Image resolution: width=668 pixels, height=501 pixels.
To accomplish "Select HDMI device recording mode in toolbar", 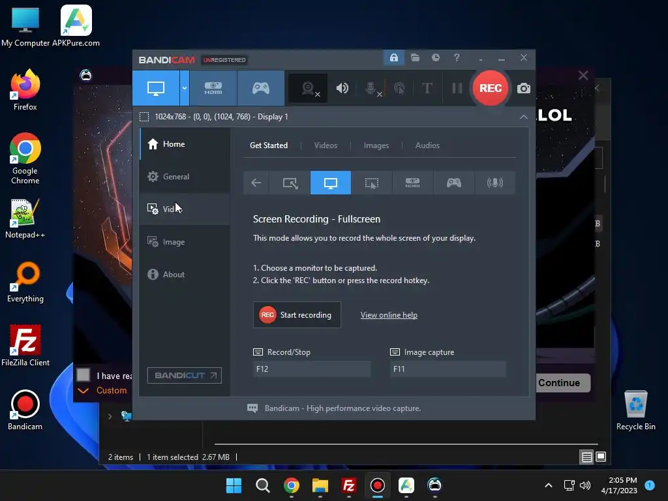I will [213, 88].
